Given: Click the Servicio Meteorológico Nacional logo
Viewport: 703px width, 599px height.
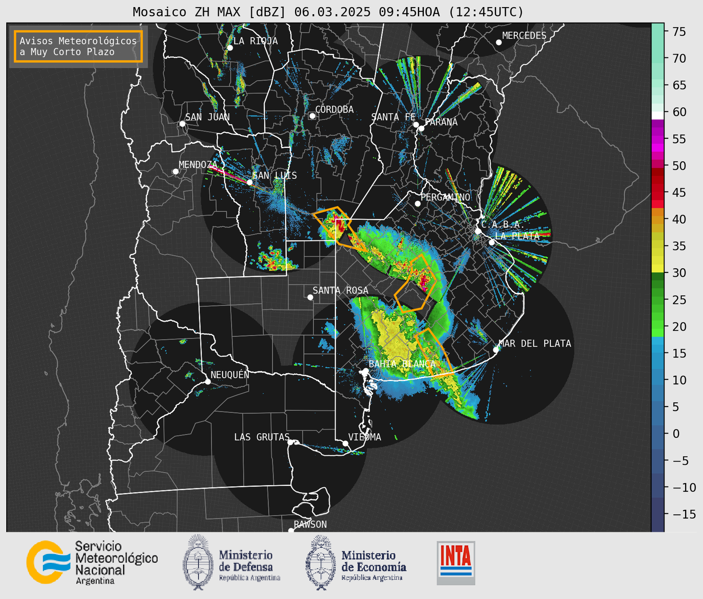Looking at the screenshot, I should click(92, 562).
